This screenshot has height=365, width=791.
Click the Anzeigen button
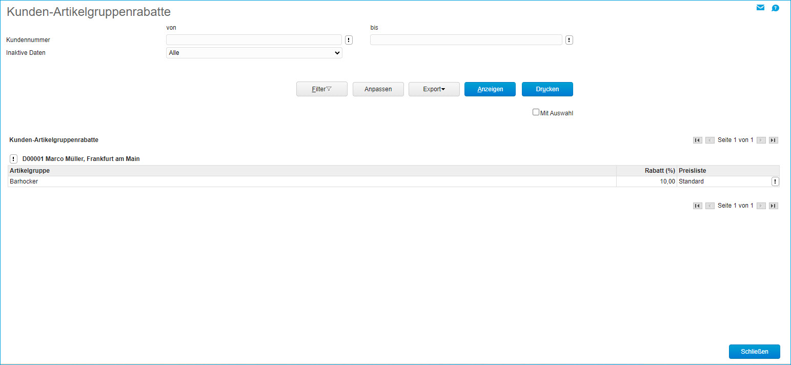point(490,89)
